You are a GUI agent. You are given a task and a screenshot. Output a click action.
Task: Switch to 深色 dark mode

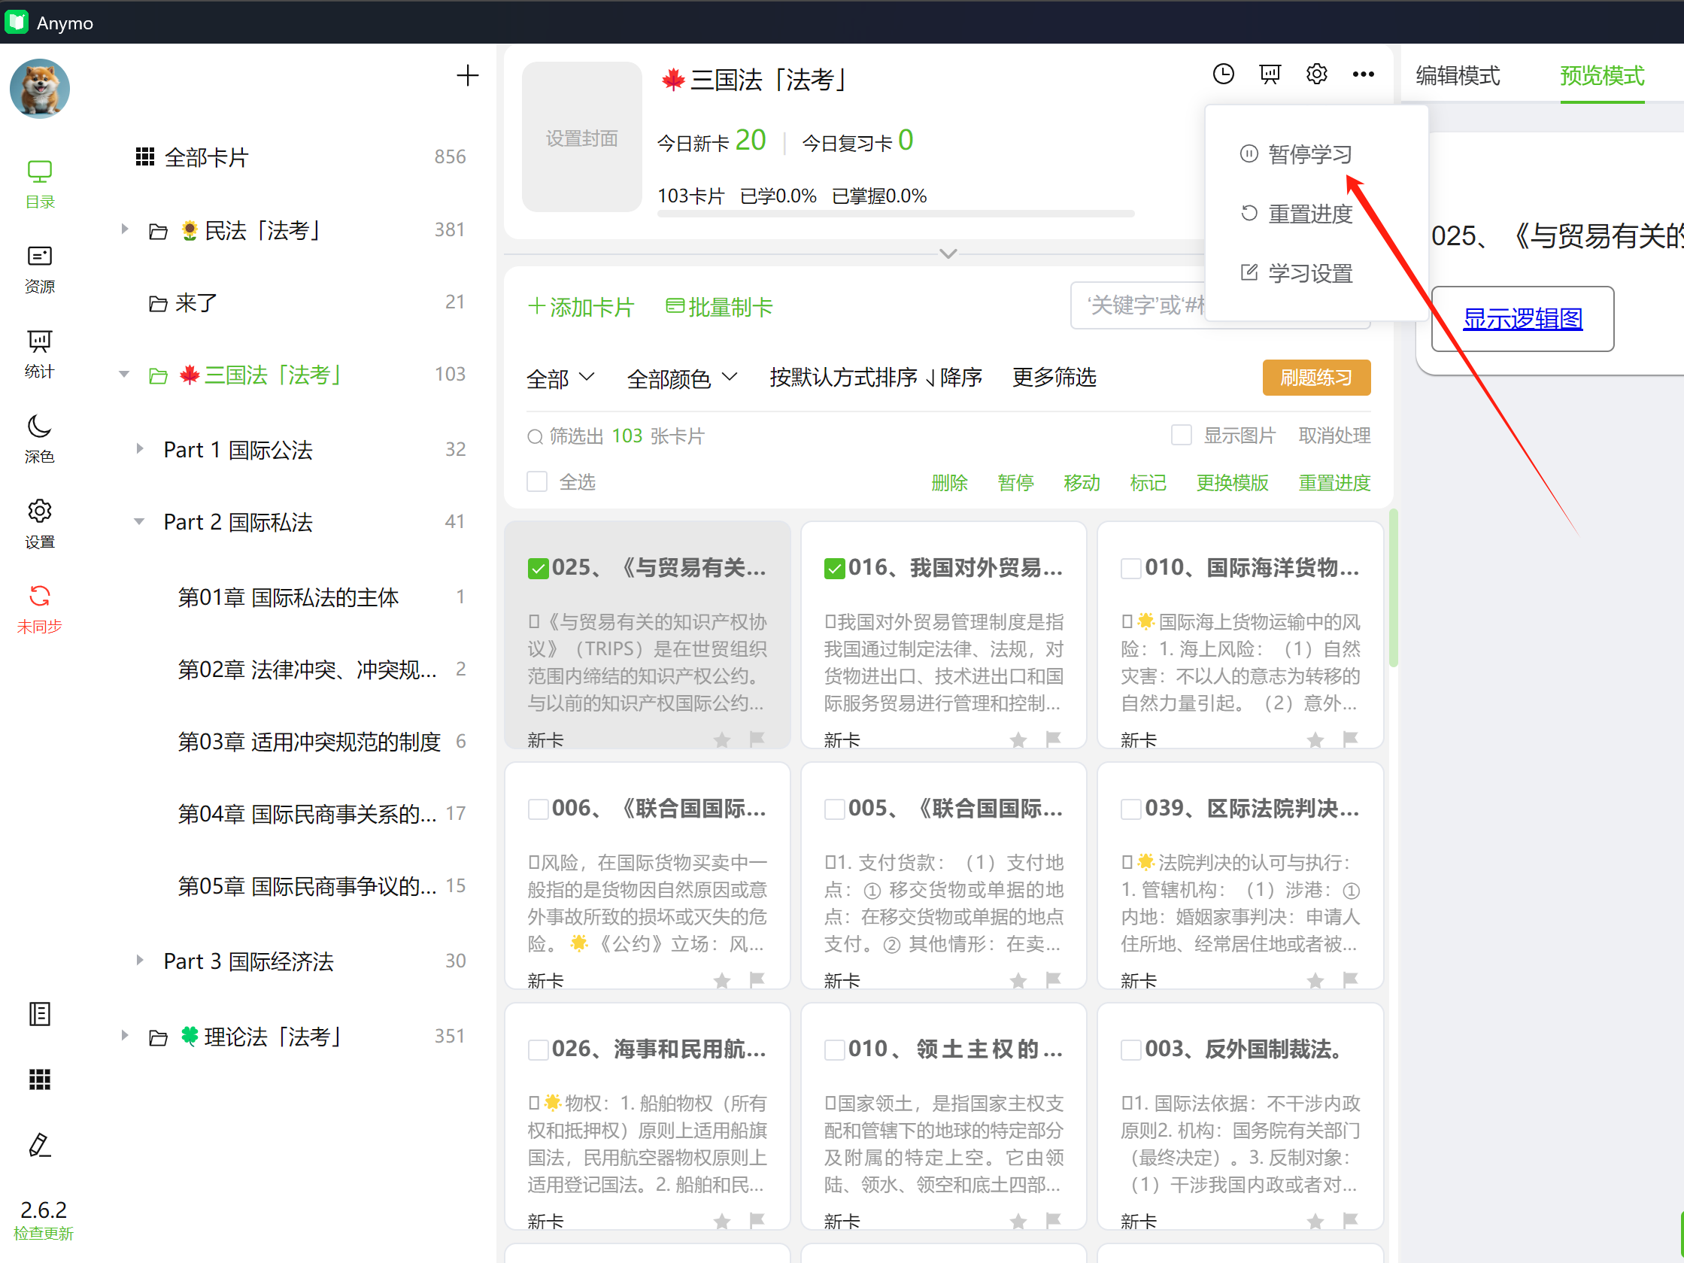click(40, 439)
